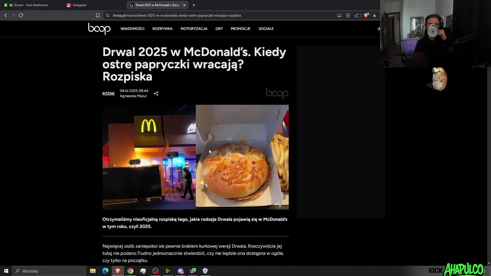This screenshot has width=491, height=276.
Task: Click the McDonald's burger article image
Action: pos(196,157)
